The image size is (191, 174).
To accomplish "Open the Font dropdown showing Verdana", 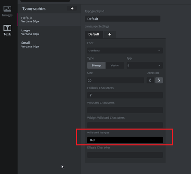I will pos(125,51).
